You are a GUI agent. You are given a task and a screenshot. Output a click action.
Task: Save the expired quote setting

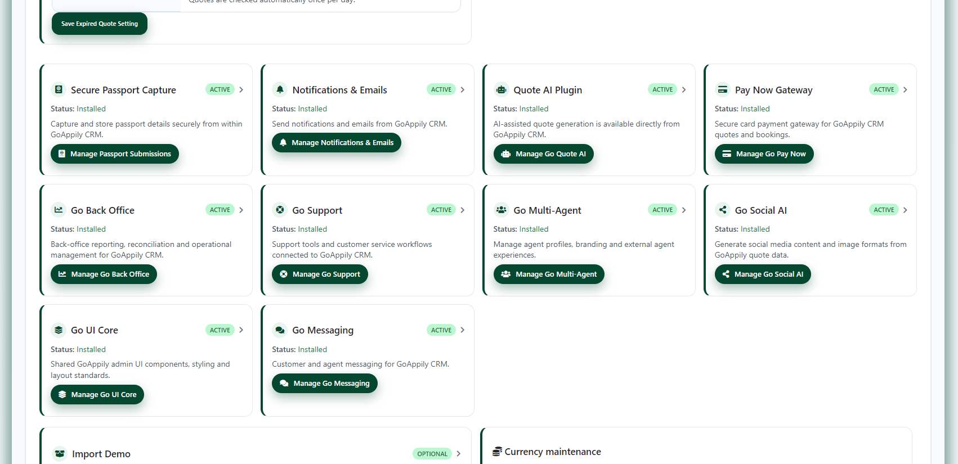tap(100, 24)
